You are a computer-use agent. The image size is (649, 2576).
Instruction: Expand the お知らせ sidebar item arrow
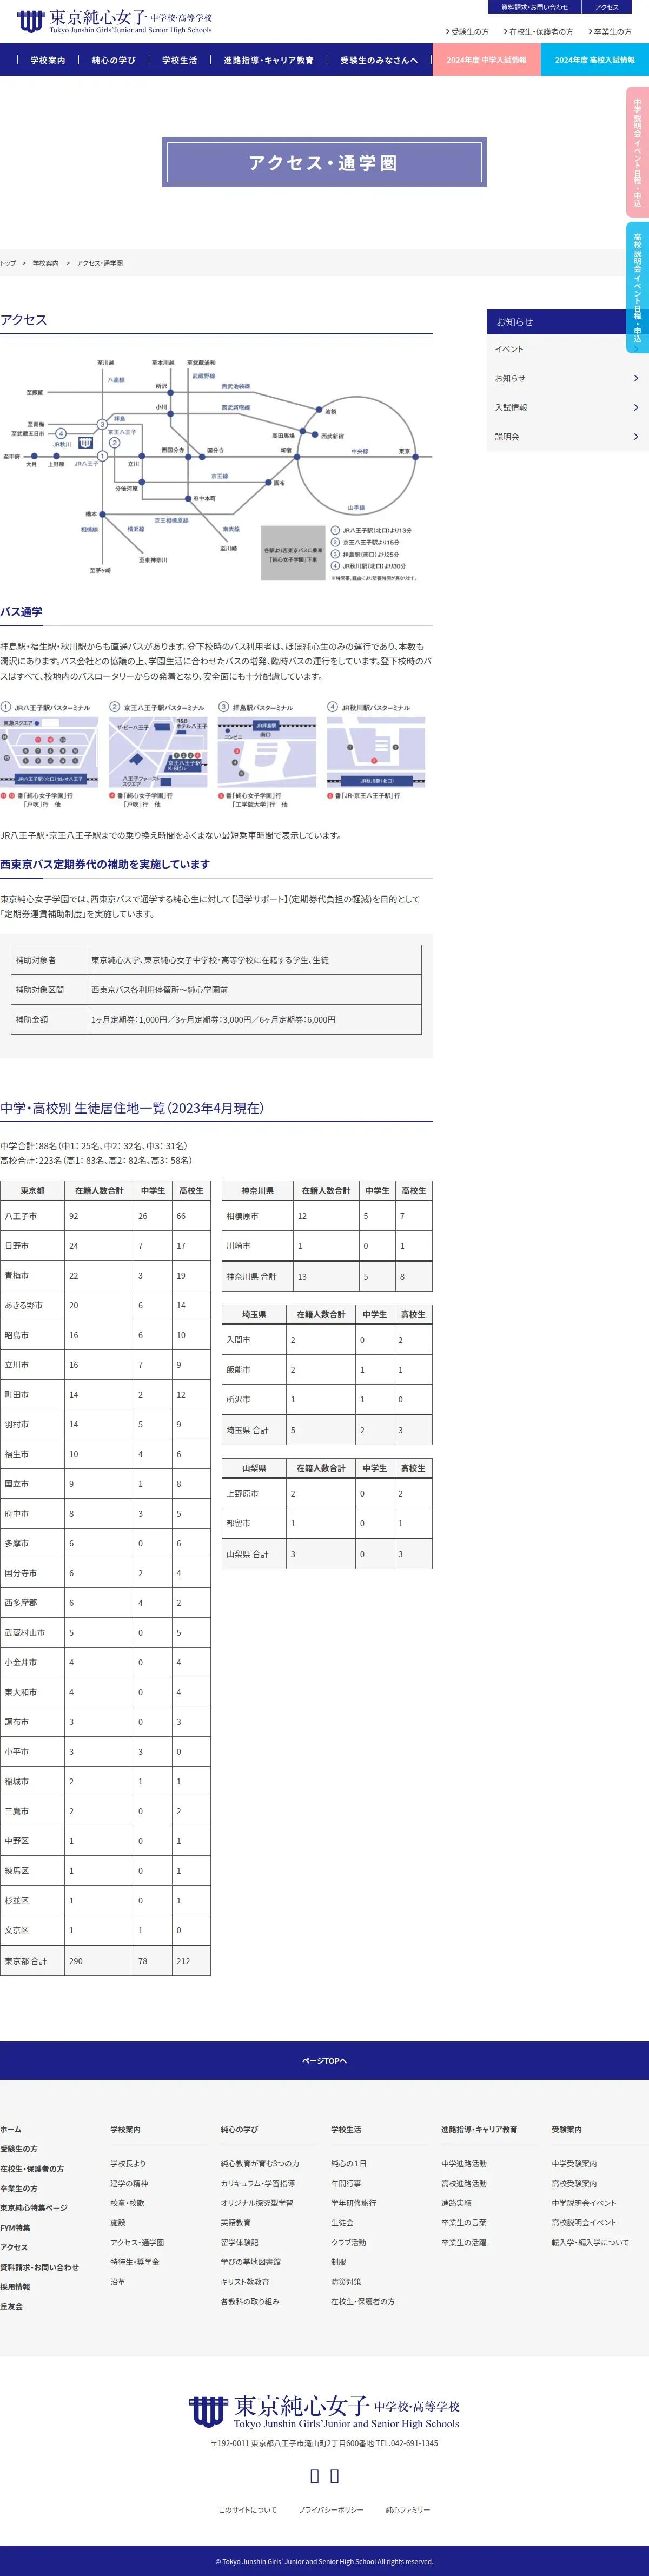636,378
